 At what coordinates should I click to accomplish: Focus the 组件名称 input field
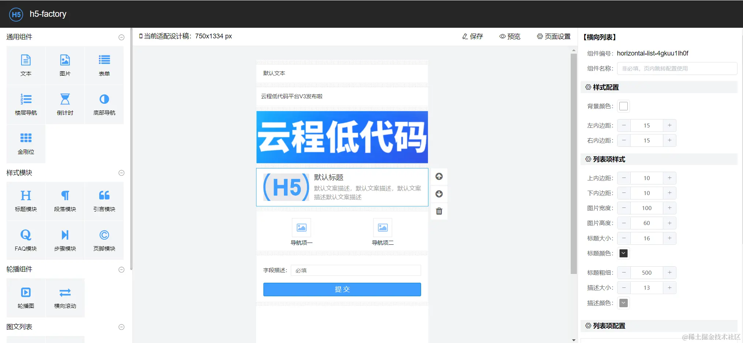(677, 69)
